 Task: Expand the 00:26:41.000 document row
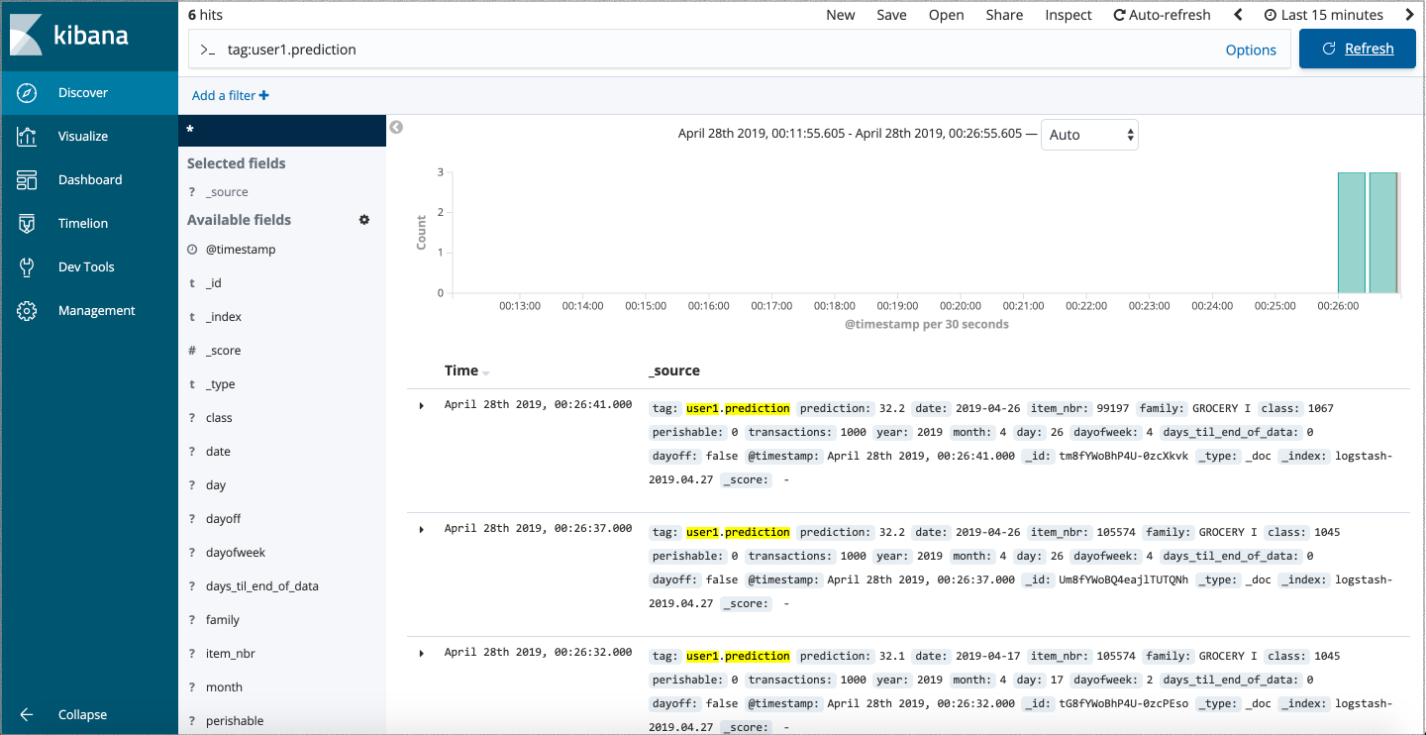pyautogui.click(x=422, y=405)
